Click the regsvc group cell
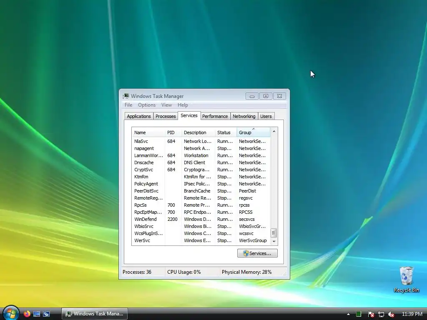Screen dimensions: 427x320 click(246, 198)
